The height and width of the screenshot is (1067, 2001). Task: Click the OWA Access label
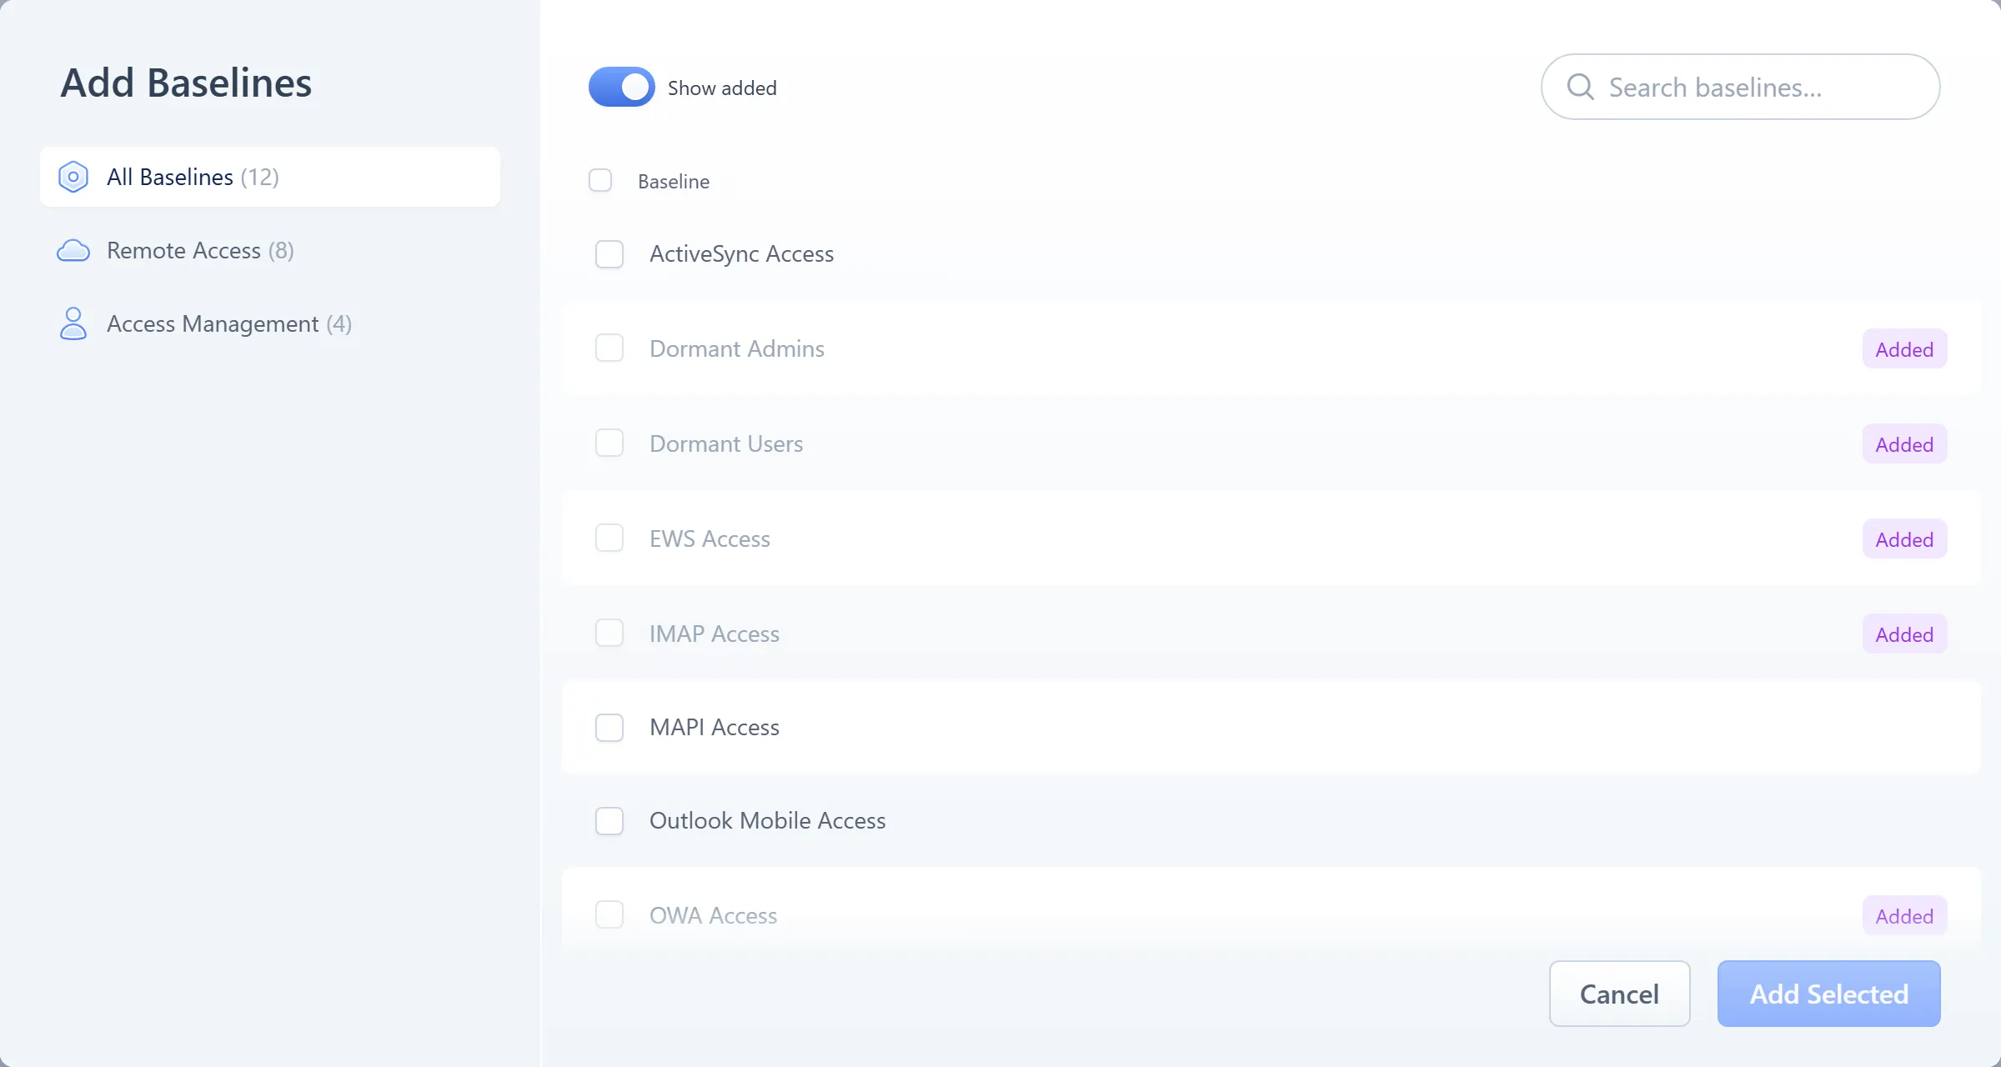click(713, 915)
